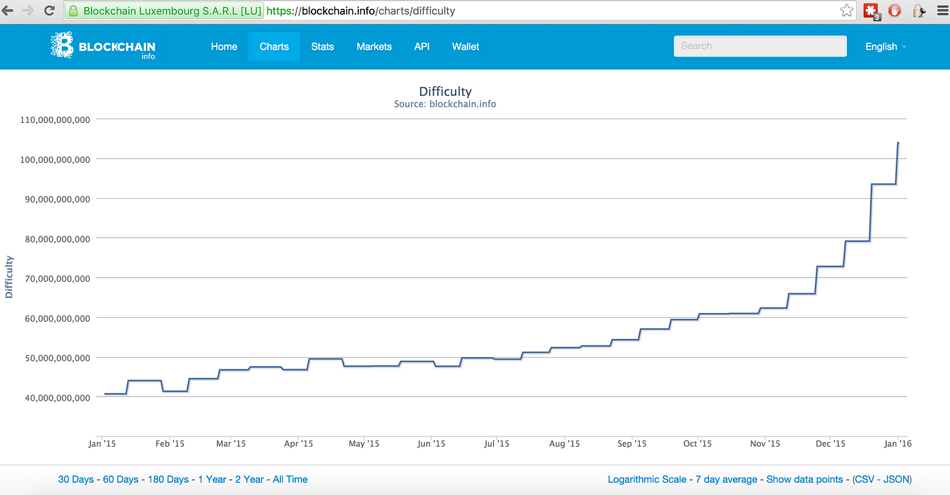The image size is (950, 495).
Task: Click the red hand blocker extension icon
Action: click(x=894, y=11)
